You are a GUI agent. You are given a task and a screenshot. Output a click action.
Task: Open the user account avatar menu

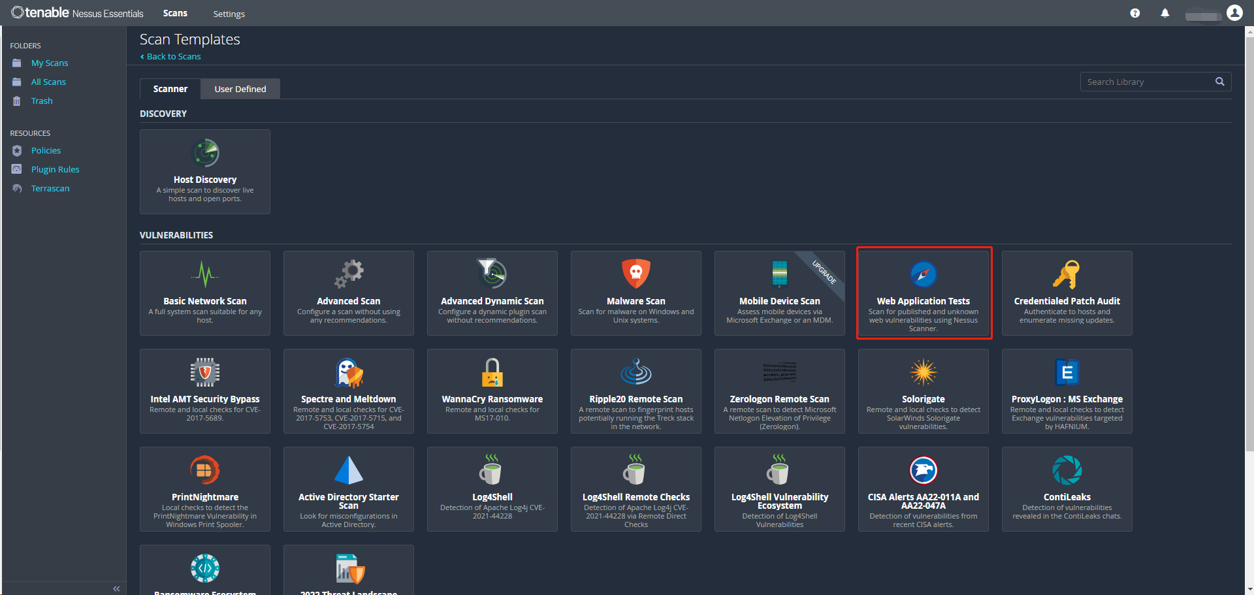[1234, 13]
